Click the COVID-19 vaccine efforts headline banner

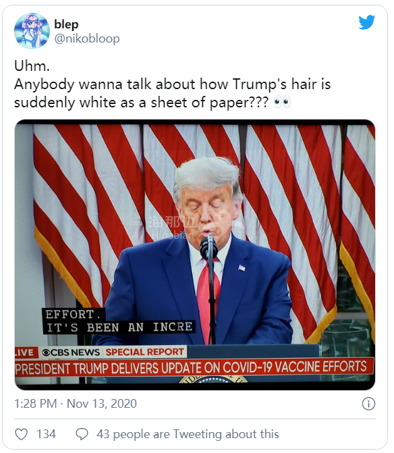(x=194, y=368)
